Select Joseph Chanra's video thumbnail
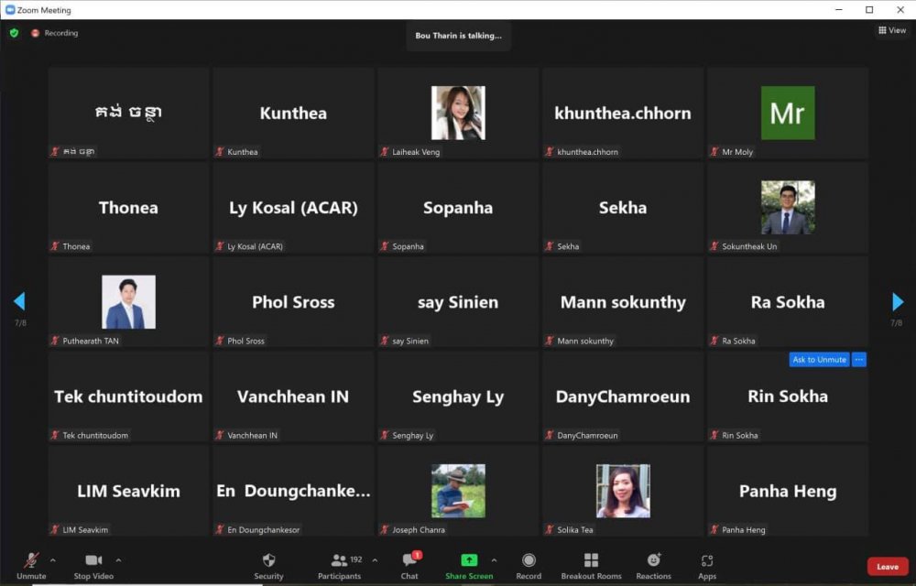 pyautogui.click(x=458, y=491)
